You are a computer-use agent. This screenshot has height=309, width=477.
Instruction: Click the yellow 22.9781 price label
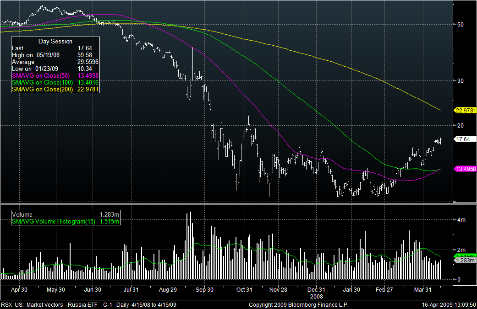tap(465, 111)
